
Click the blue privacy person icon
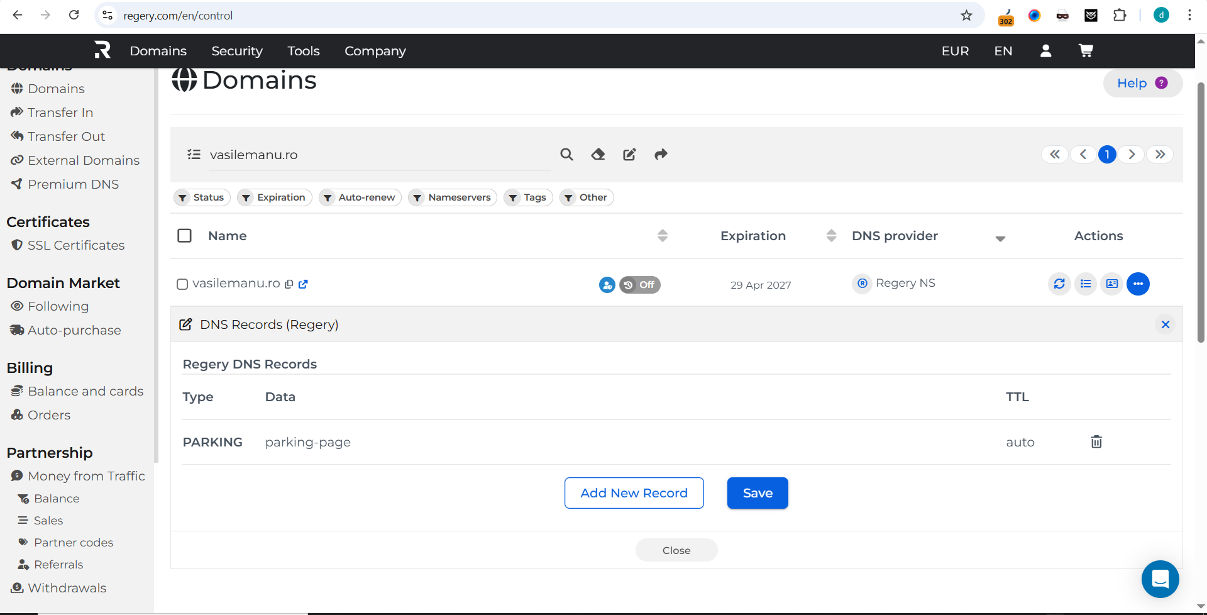tap(607, 285)
